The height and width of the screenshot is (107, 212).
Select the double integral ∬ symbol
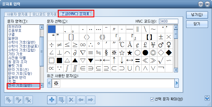tap(75, 68)
